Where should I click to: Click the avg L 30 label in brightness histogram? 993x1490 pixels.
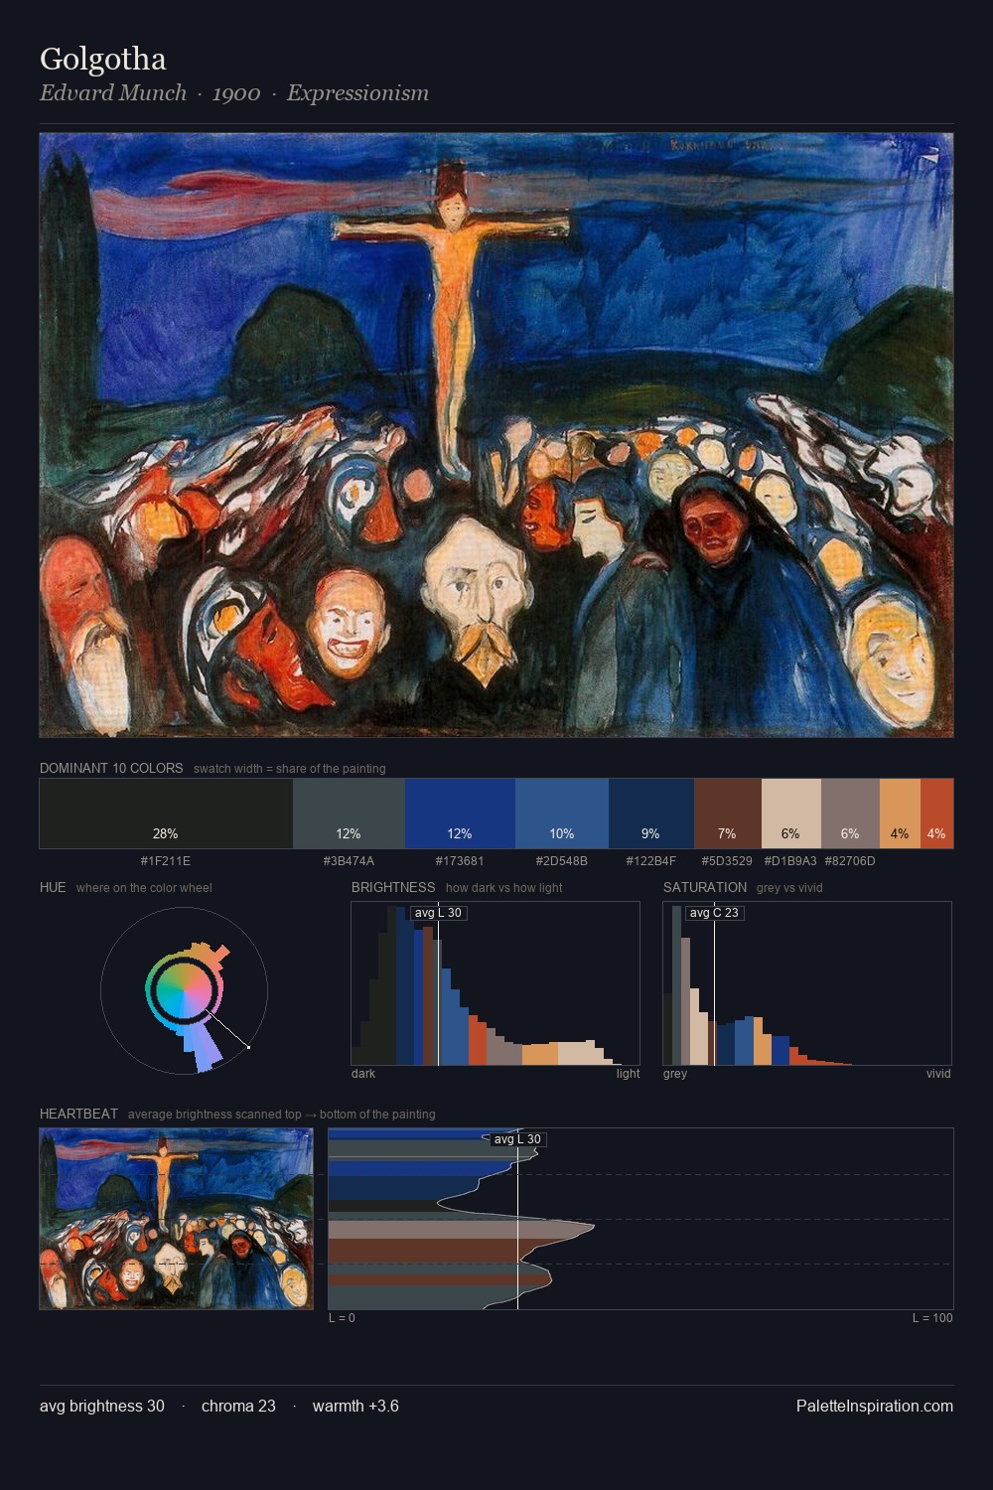(x=438, y=913)
